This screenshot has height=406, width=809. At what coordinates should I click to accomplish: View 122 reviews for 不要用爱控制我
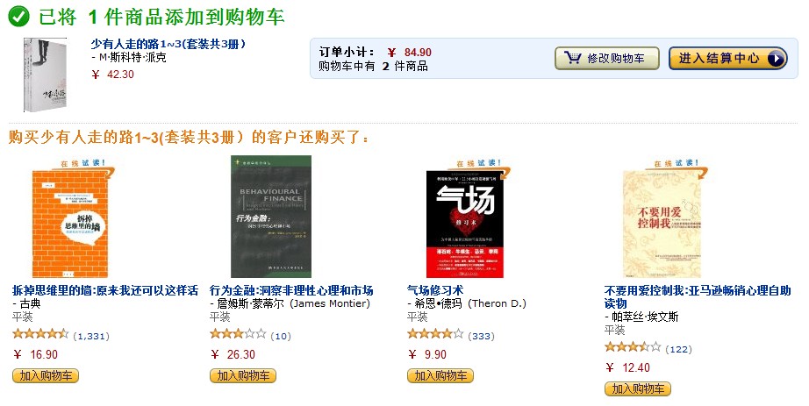(x=678, y=349)
